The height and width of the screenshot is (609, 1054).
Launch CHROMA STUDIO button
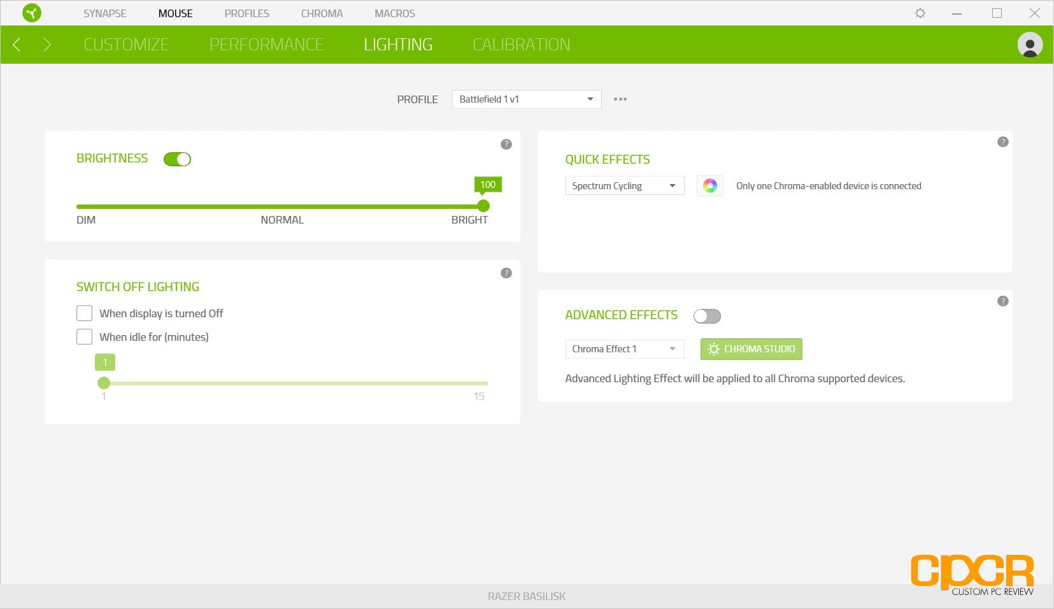click(x=751, y=348)
